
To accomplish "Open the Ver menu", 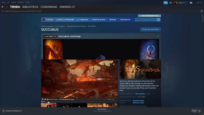I will [x=8, y=2].
